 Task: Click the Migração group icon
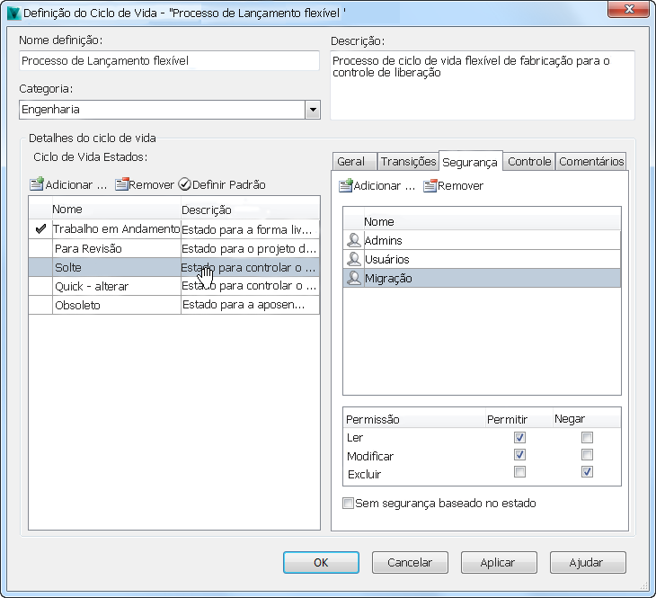pos(354,278)
